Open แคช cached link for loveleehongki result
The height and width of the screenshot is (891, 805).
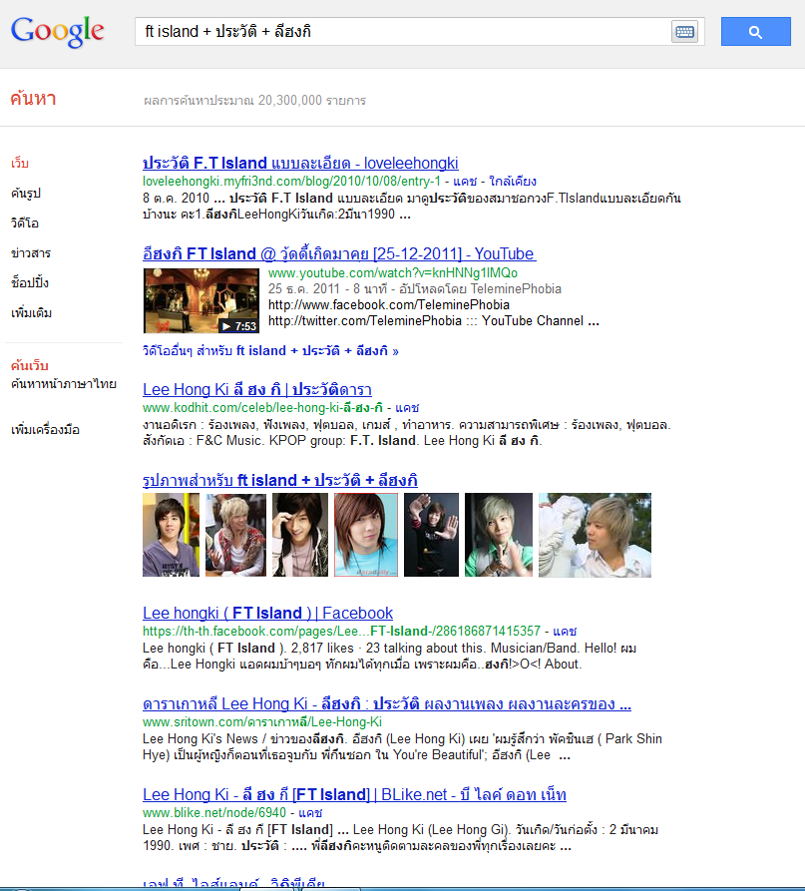[x=465, y=182]
